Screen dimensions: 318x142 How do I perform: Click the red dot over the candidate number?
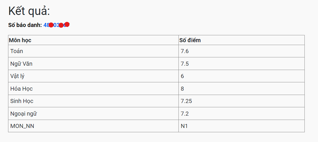(51, 25)
